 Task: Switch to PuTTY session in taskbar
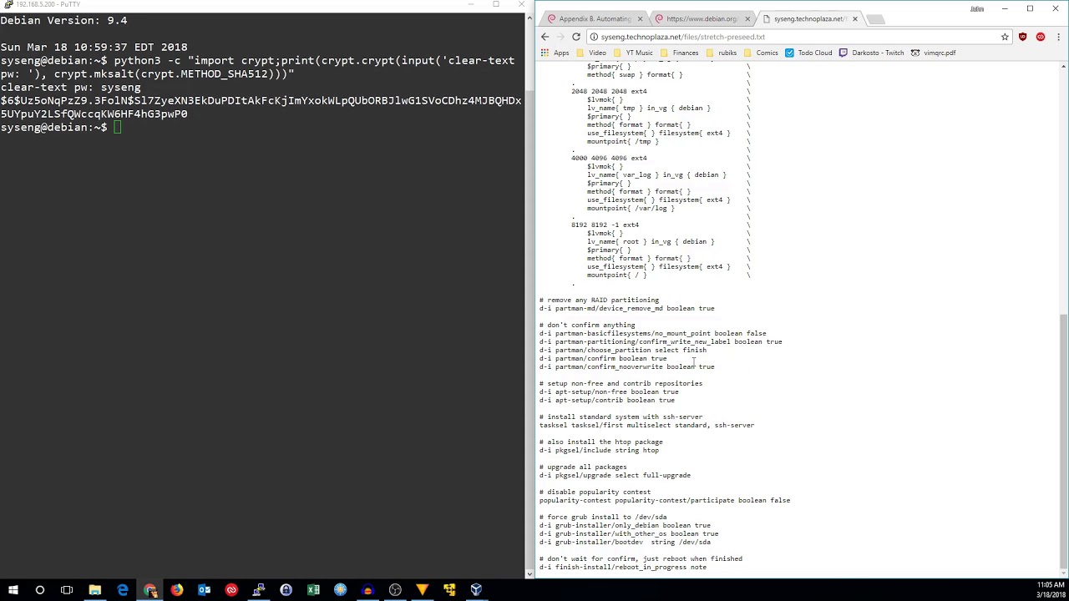[x=259, y=590]
